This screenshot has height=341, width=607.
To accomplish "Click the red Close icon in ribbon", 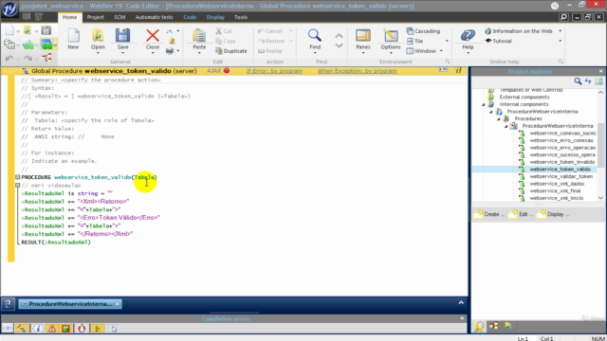I will click(153, 36).
